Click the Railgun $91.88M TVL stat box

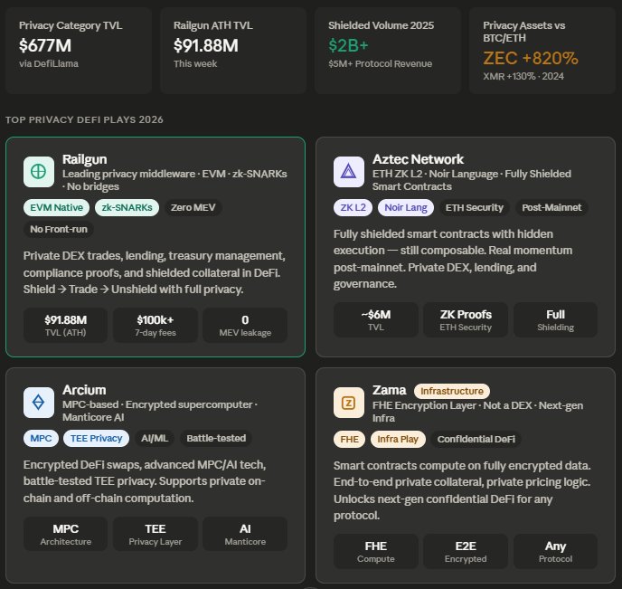pos(65,325)
